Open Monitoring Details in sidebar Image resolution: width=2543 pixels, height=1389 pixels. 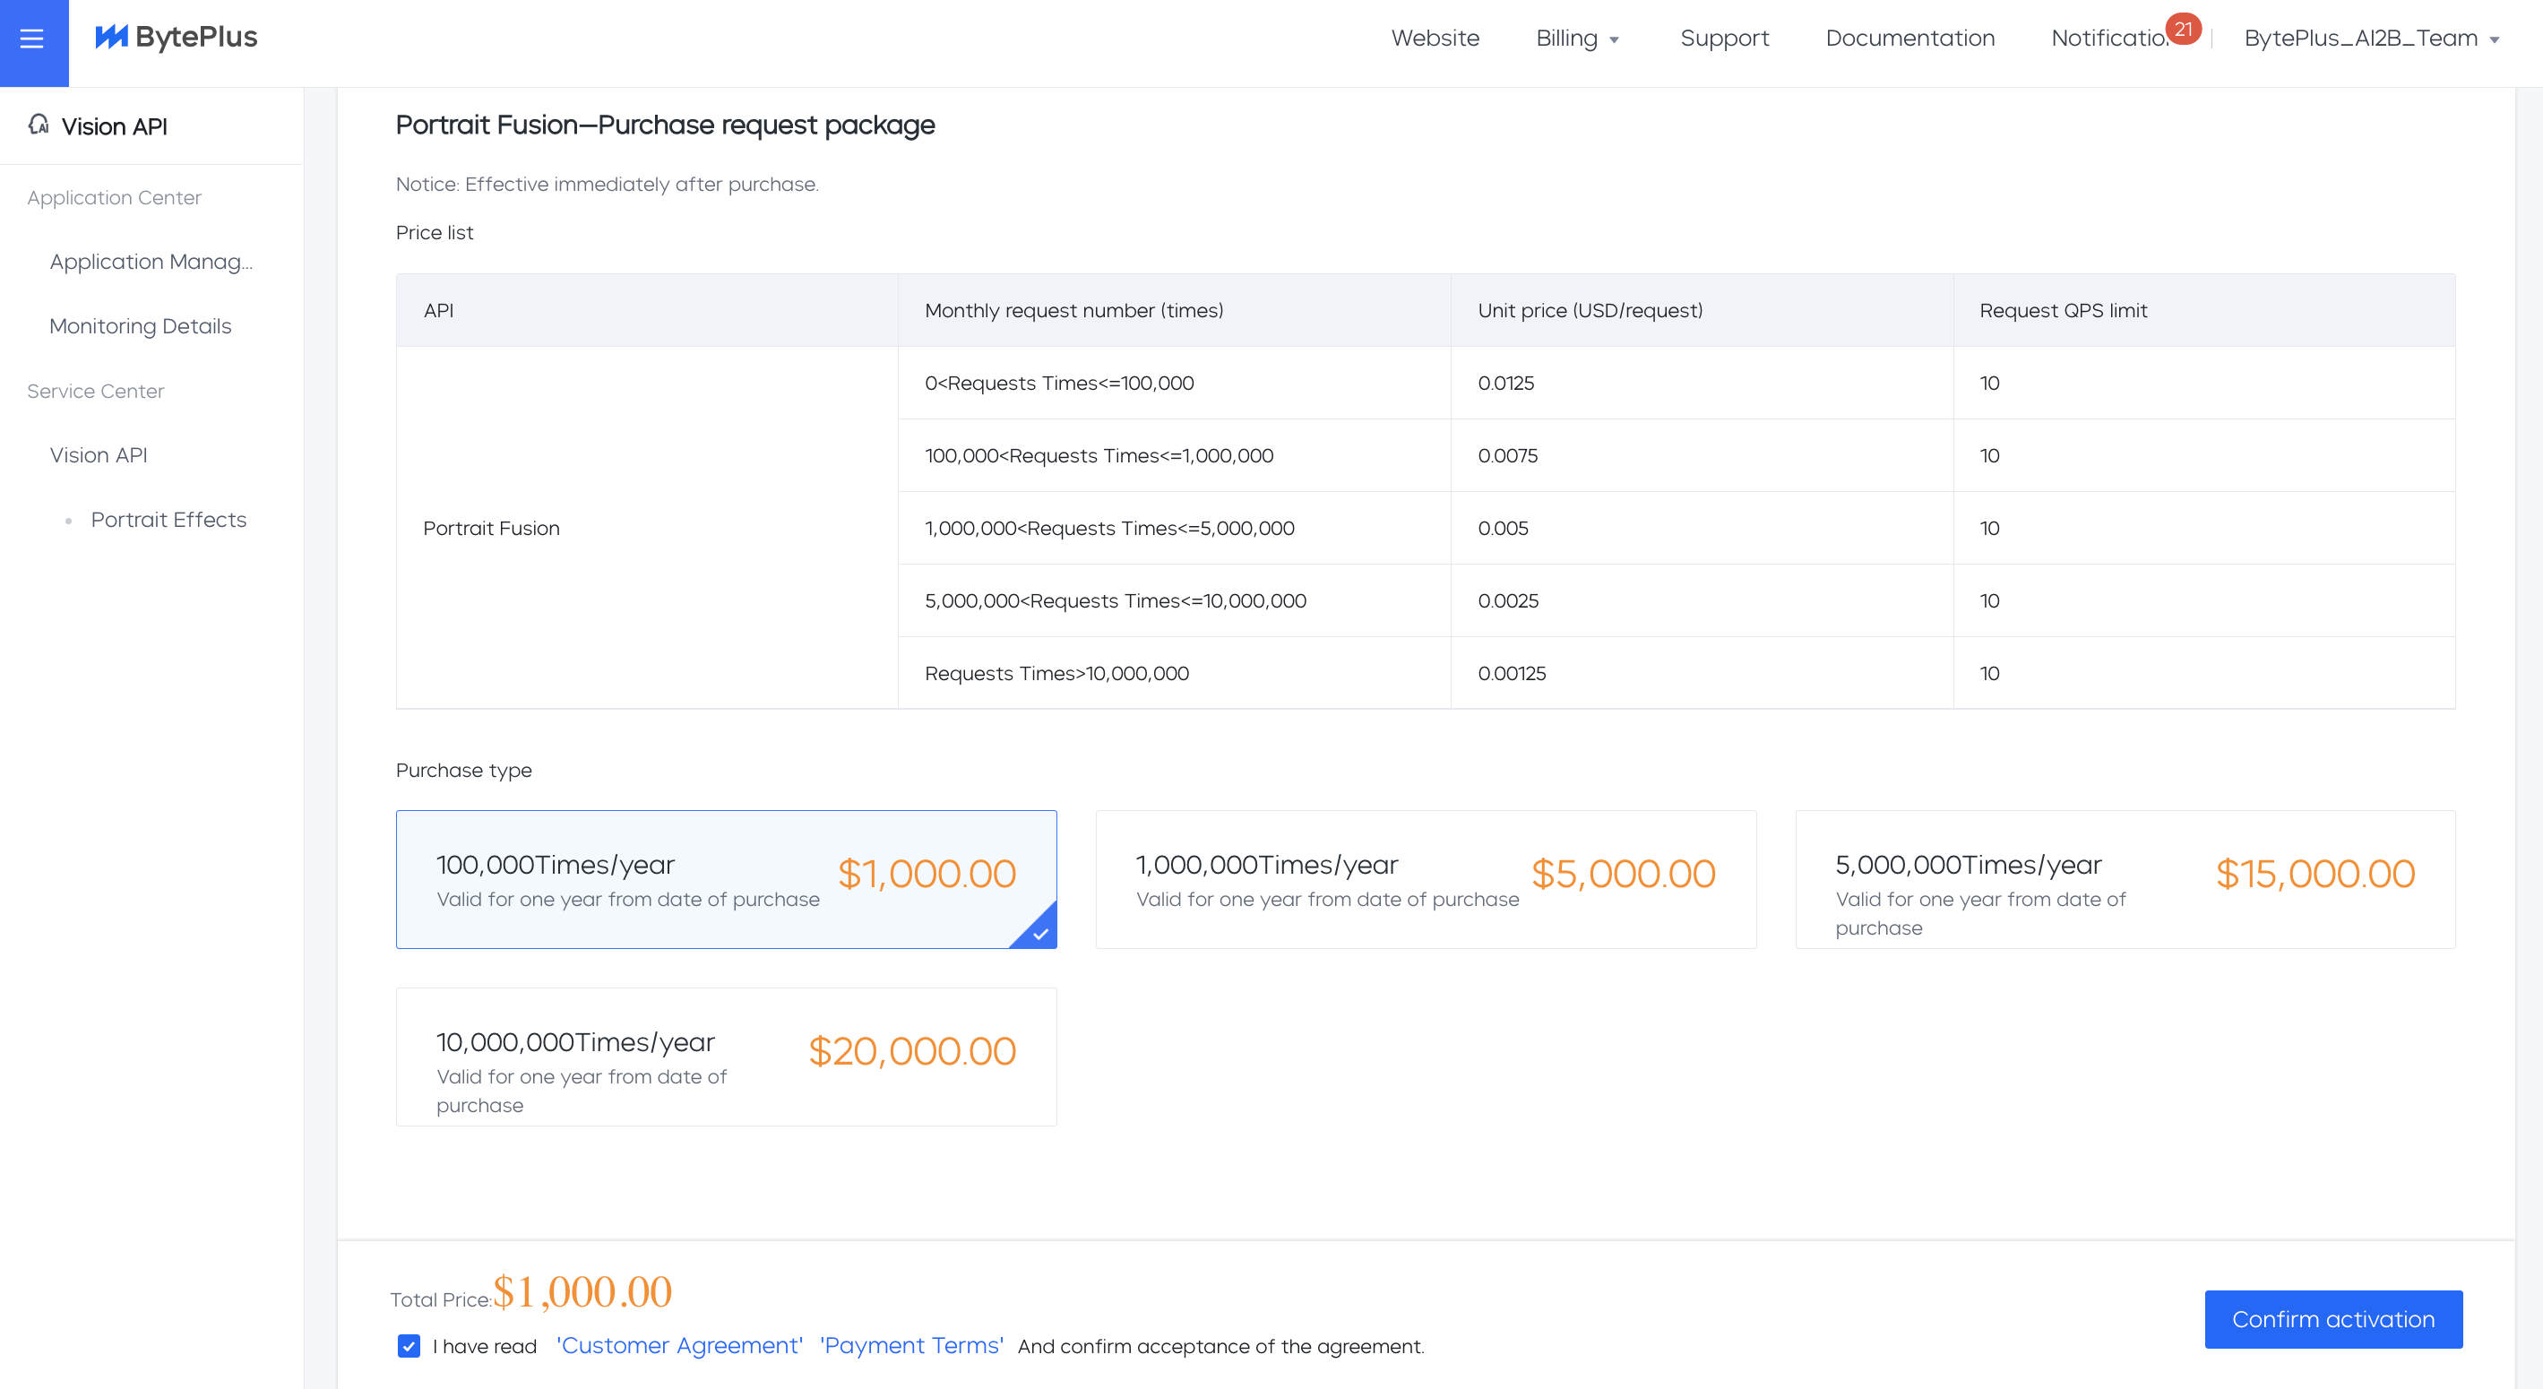pyautogui.click(x=140, y=326)
